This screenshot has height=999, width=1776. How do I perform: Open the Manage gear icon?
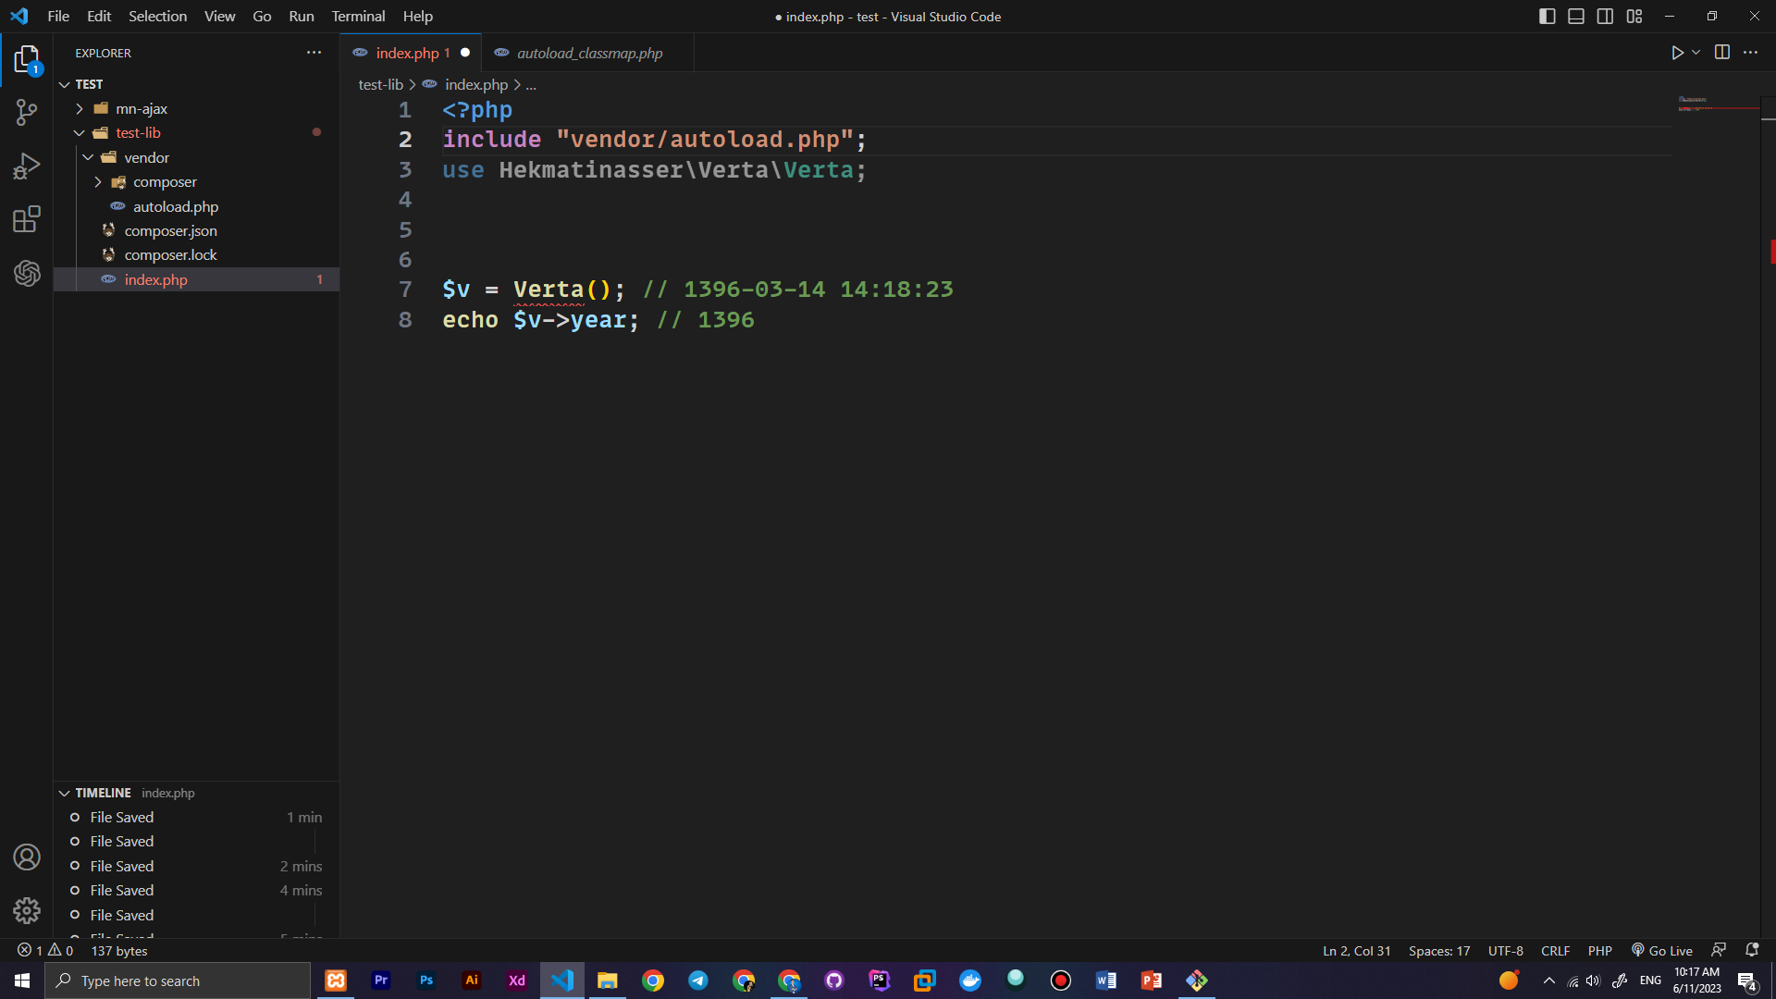coord(27,911)
